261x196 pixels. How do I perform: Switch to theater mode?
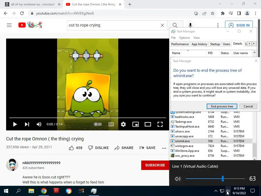pyautogui.click(x=148, y=124)
